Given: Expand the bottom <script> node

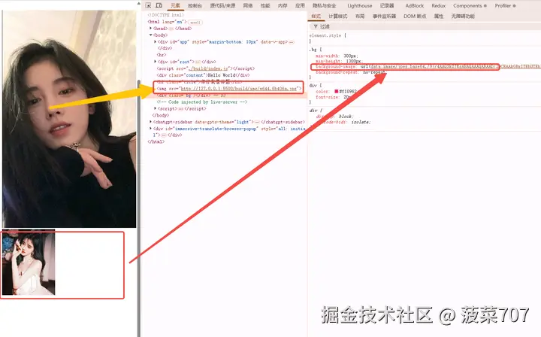Looking at the screenshot, I should click(155, 108).
